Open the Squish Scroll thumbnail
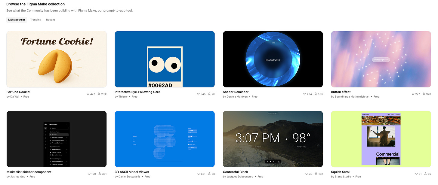Screen dimensions: 438x185 click(381, 139)
